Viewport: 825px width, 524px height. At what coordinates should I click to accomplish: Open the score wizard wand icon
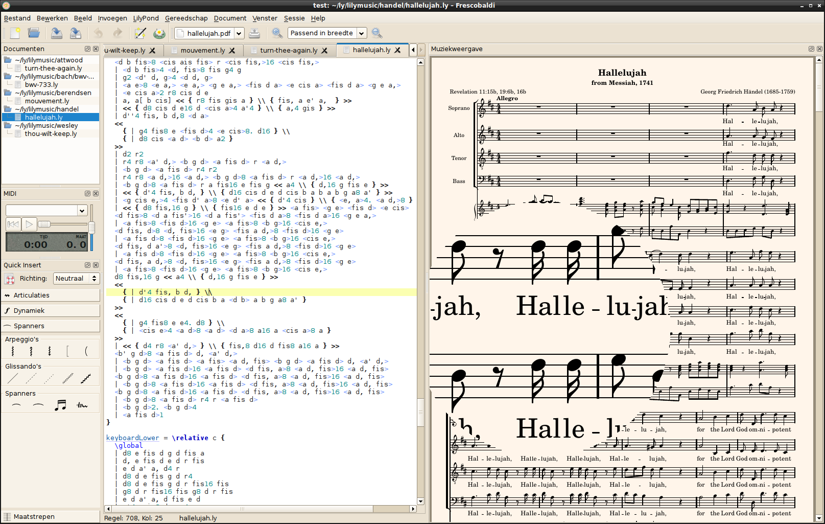click(x=140, y=33)
